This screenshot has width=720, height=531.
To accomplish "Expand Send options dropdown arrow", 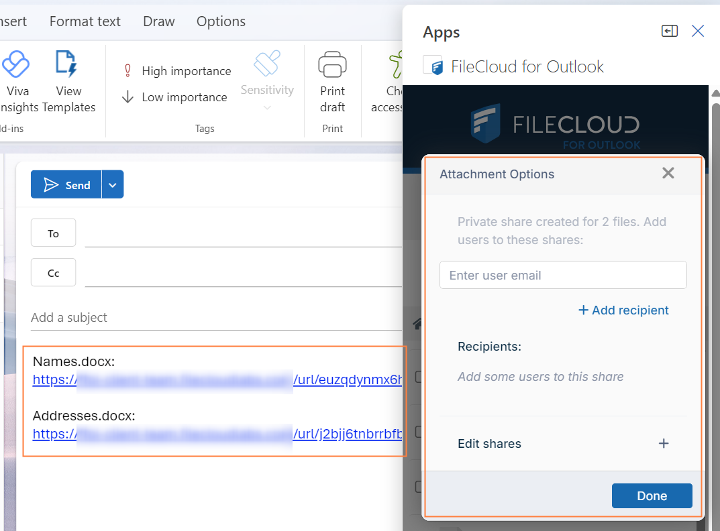I will [x=113, y=184].
